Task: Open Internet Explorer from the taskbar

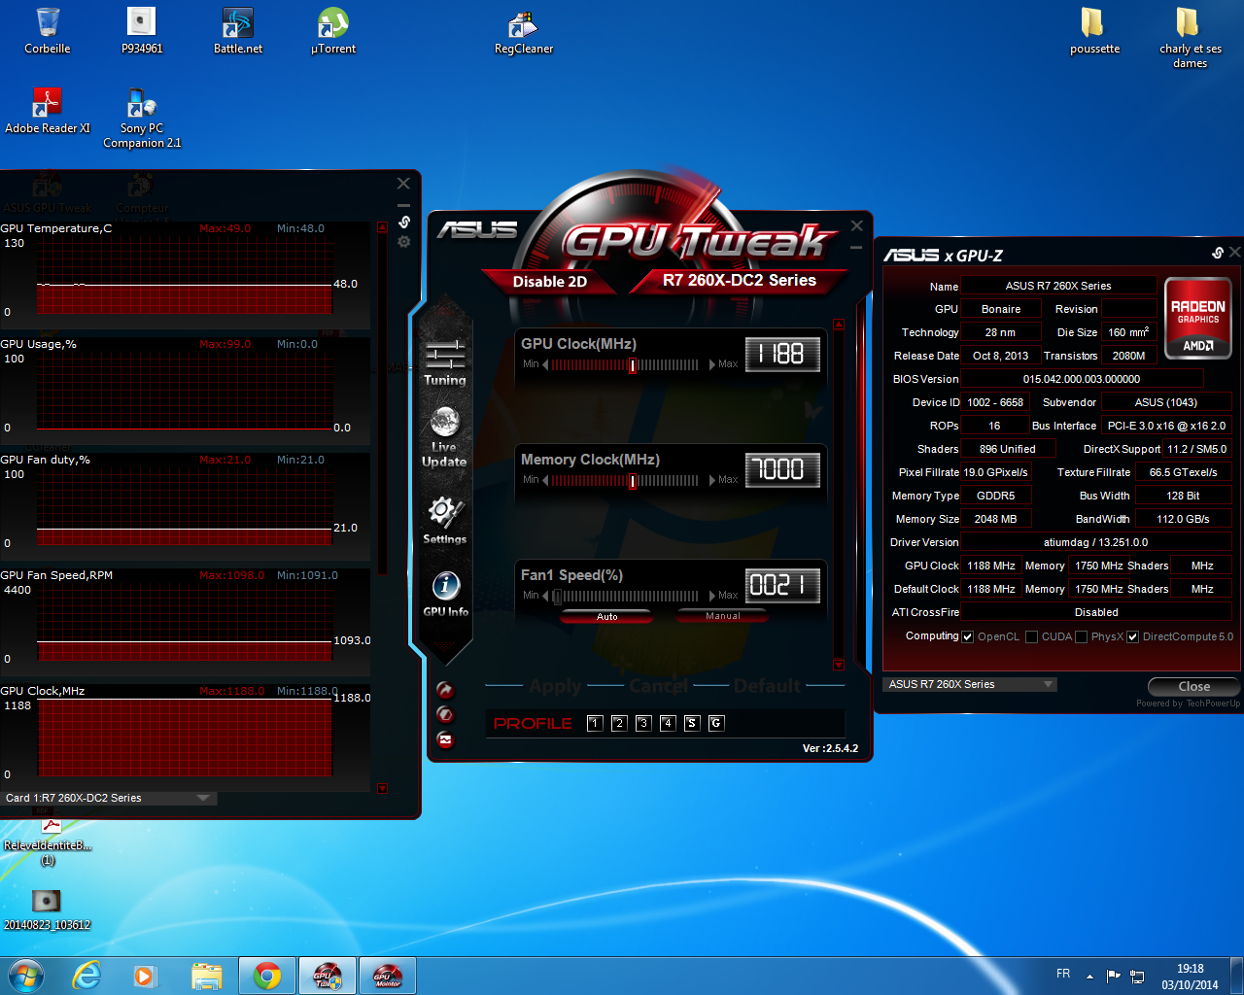Action: point(87,976)
